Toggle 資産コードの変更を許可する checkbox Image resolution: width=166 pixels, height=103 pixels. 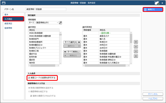click(x=29, y=78)
